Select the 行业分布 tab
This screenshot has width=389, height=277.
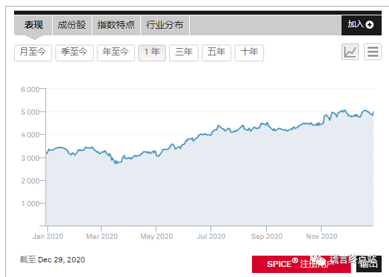click(x=164, y=25)
